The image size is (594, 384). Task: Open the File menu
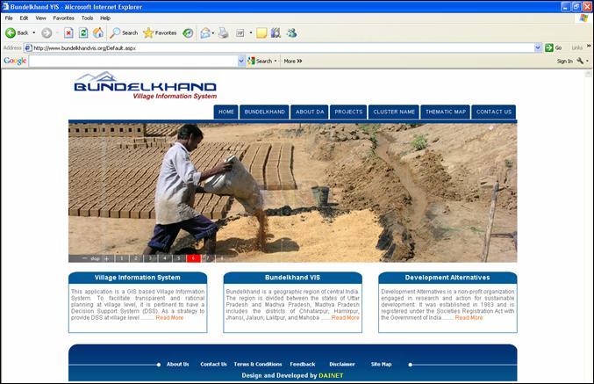pyautogui.click(x=9, y=18)
